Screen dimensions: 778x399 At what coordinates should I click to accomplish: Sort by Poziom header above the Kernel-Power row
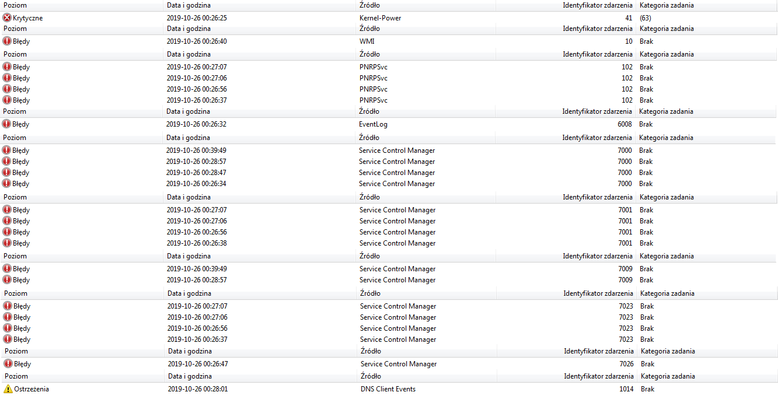click(x=15, y=5)
